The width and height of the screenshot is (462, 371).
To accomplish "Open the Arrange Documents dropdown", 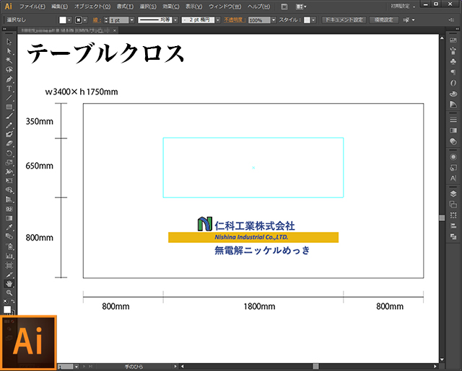I will pos(302,6).
